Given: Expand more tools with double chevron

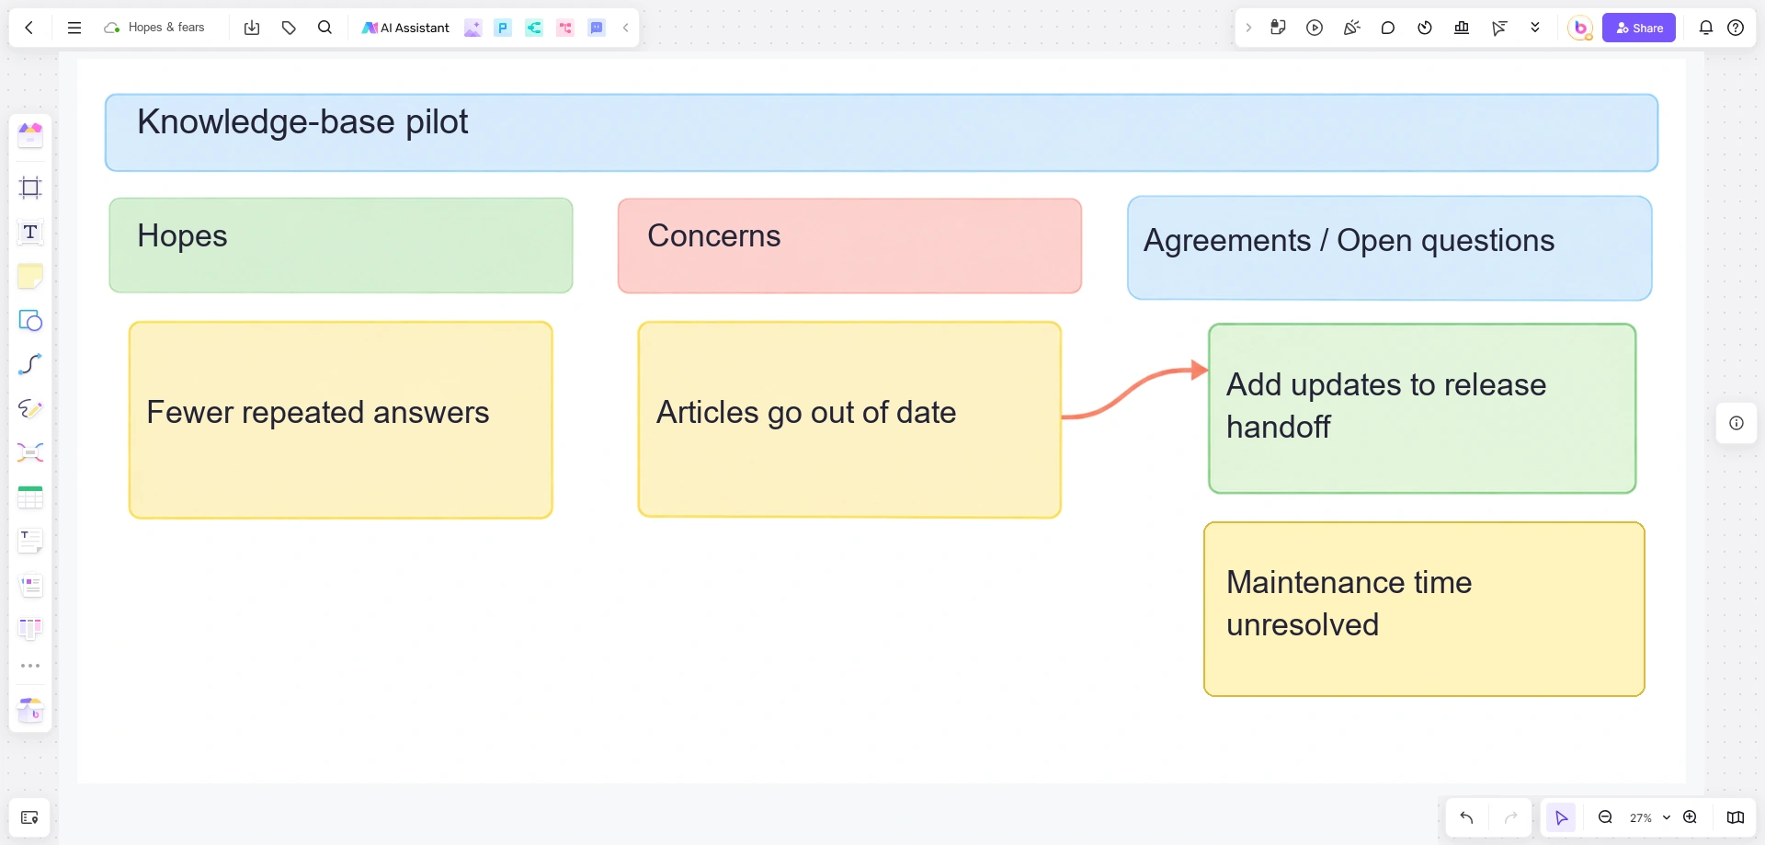Looking at the screenshot, I should (1535, 28).
